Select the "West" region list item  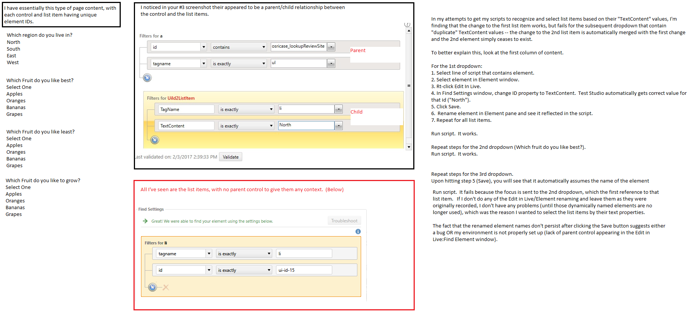[x=13, y=62]
